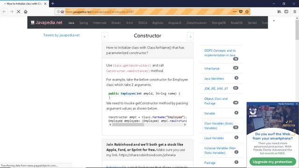299x168 pixels.
Task: Open page actions three-dot menu
Action: click(235, 12)
